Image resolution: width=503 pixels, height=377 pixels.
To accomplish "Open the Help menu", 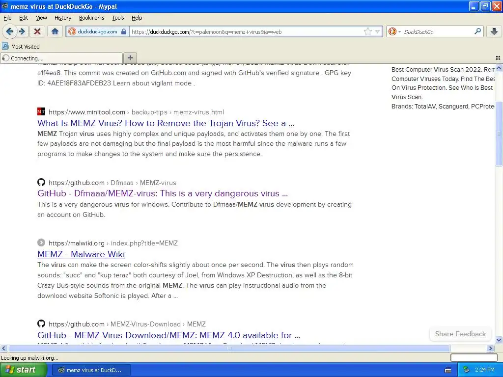I will coord(137,18).
